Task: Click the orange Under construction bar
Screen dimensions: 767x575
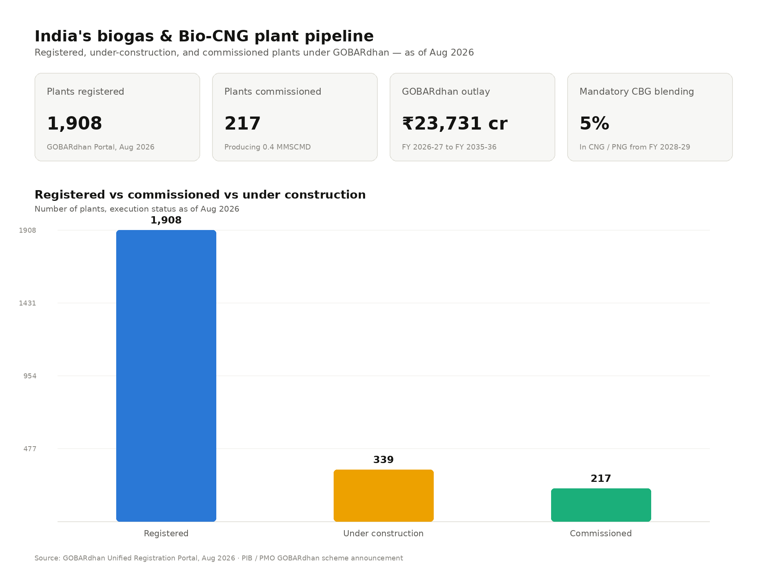Action: [x=383, y=496]
